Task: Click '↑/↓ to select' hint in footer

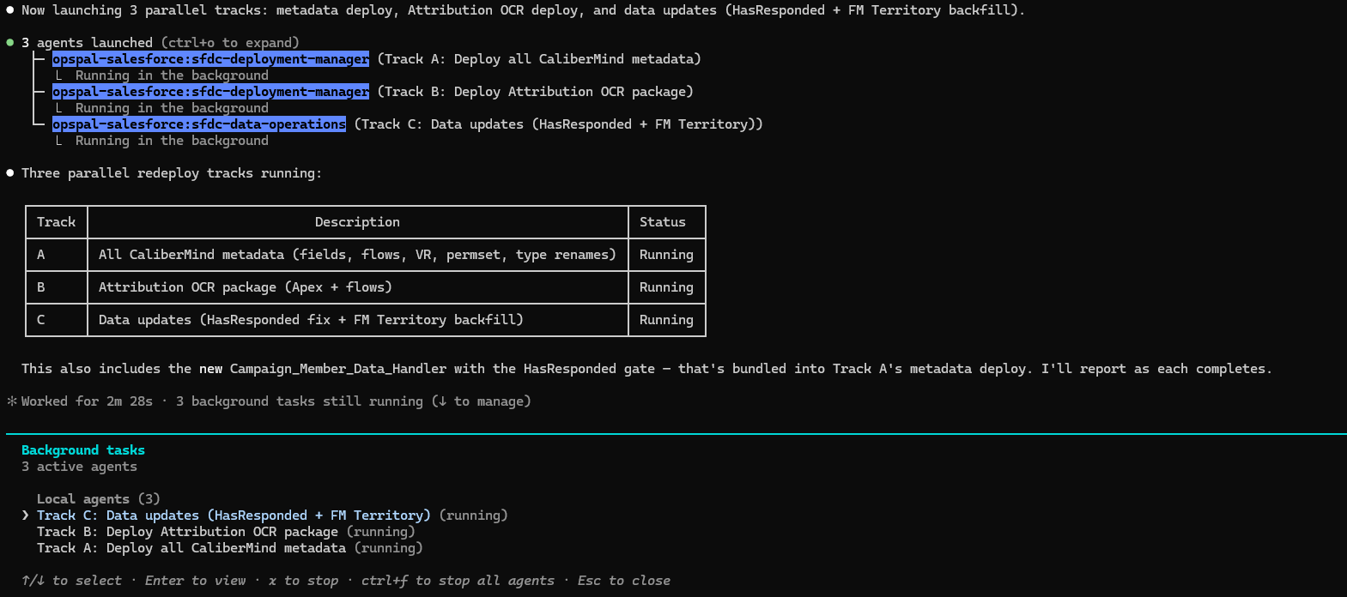Action: point(71,581)
